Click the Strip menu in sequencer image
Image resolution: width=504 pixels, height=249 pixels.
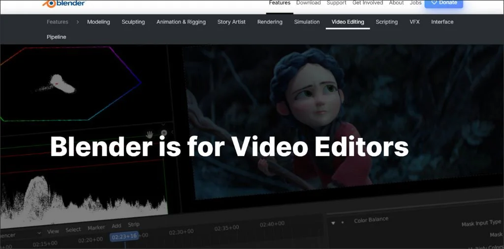133,224
